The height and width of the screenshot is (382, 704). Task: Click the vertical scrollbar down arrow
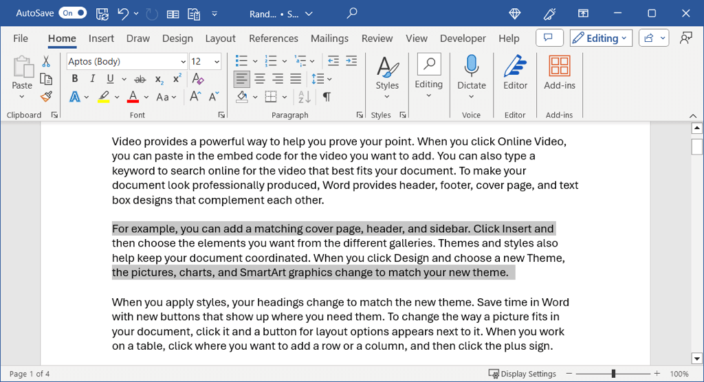(x=696, y=357)
